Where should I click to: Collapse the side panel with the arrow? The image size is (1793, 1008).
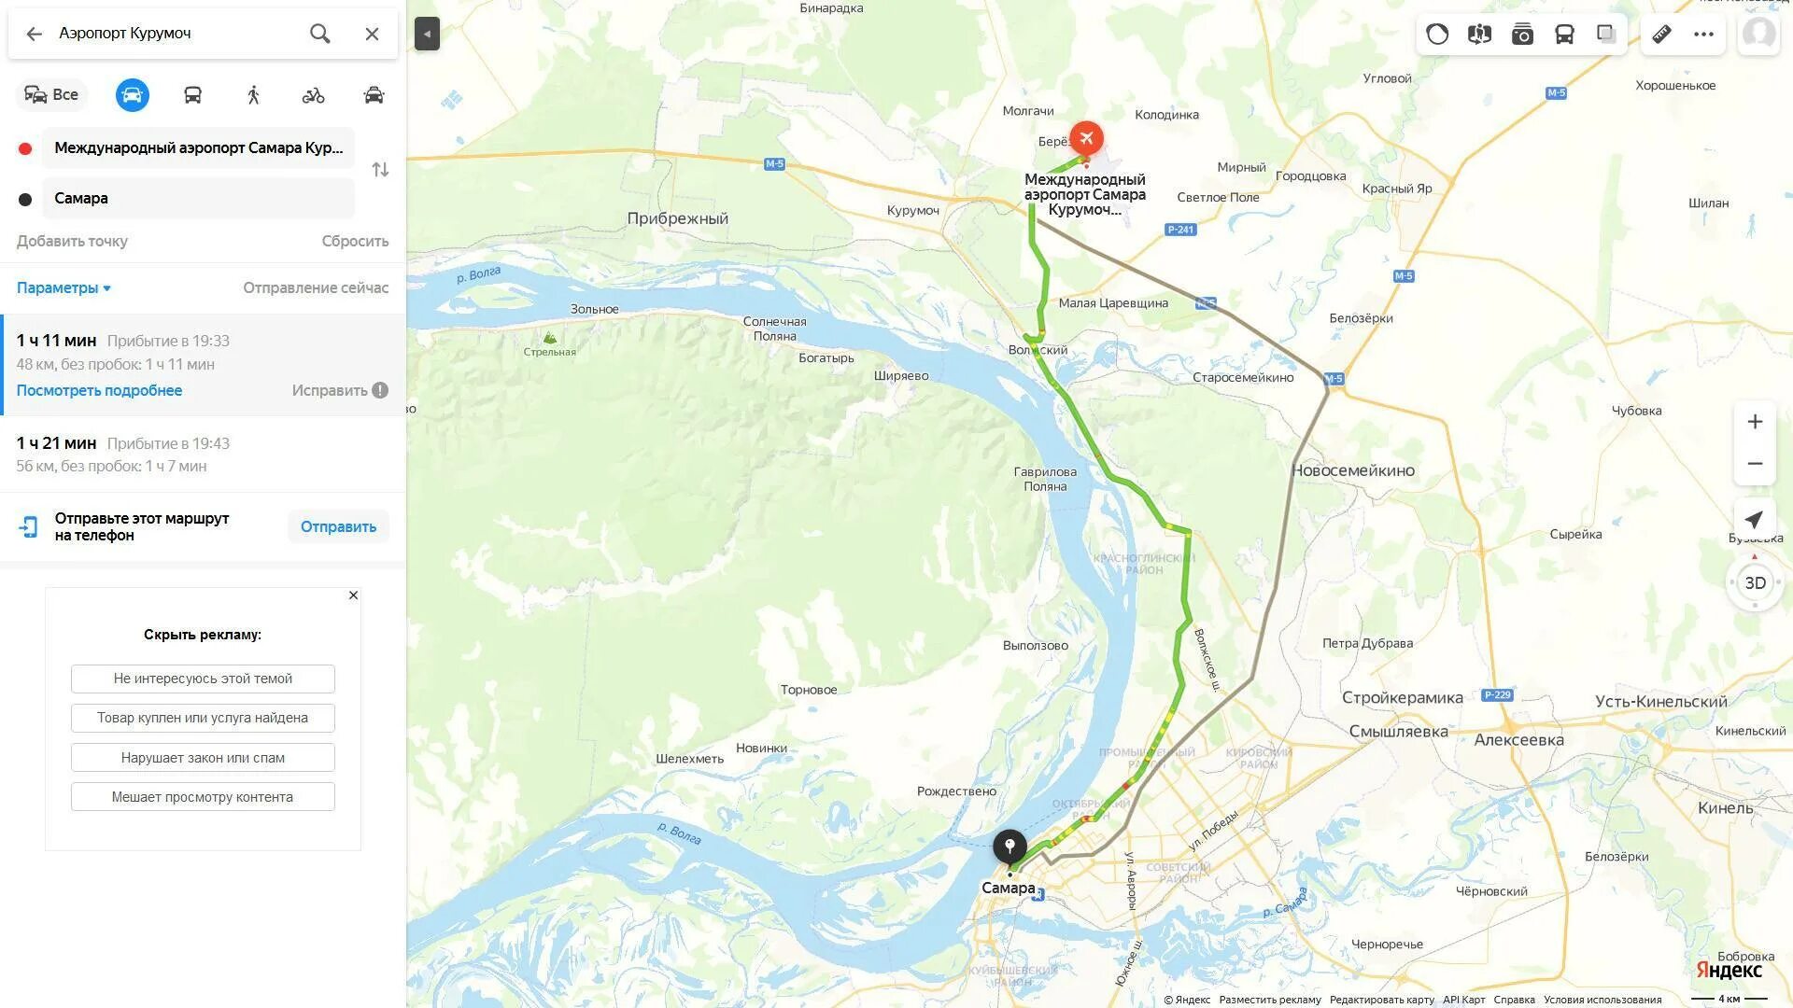pos(427,35)
